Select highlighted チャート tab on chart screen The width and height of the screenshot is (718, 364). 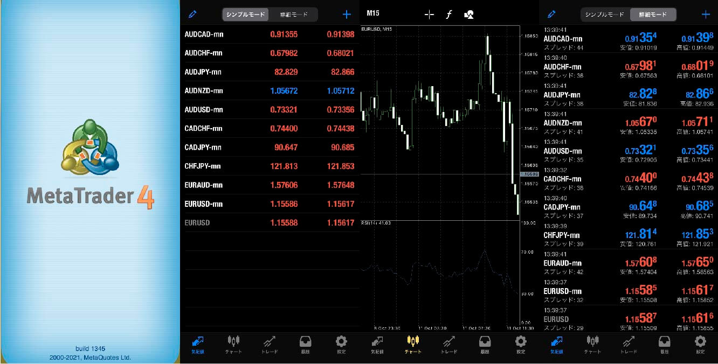coord(413,345)
